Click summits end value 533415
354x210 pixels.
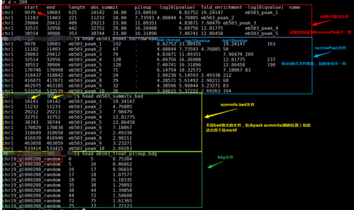tap(55, 148)
